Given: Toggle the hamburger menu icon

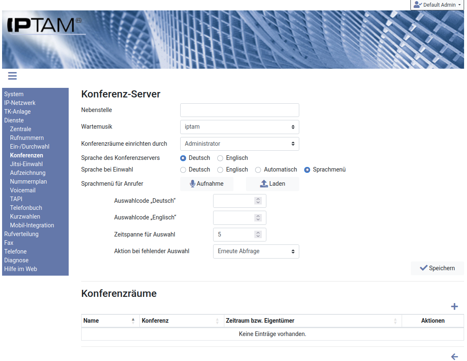Looking at the screenshot, I should pyautogui.click(x=12, y=76).
